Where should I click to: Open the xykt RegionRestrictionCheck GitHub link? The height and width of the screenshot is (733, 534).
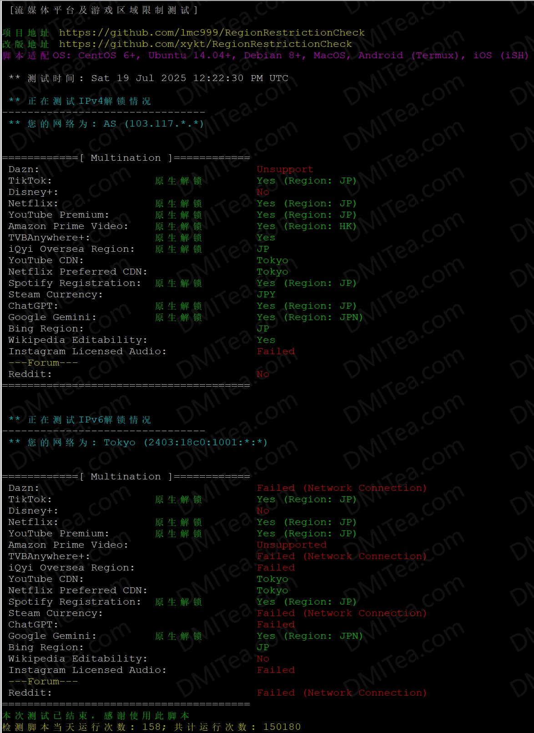pyautogui.click(x=205, y=44)
